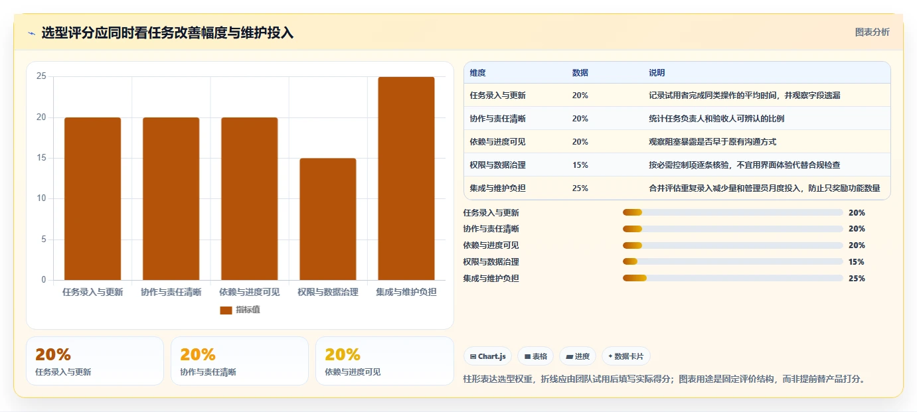Open the 依赖与进度可见 20% data card

[x=384, y=361]
